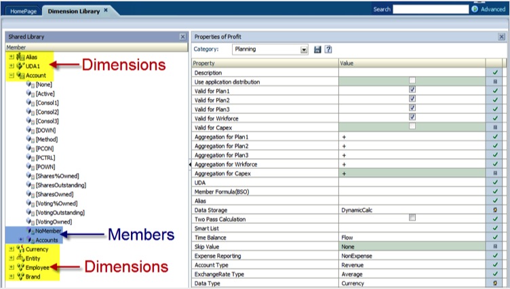Viewport: 510px width, 289px height.
Task: Click the Currency dimension icon
Action: [x=20, y=249]
